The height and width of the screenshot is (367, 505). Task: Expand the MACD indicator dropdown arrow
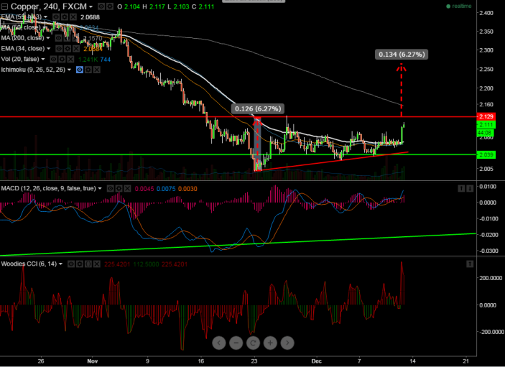[99, 188]
